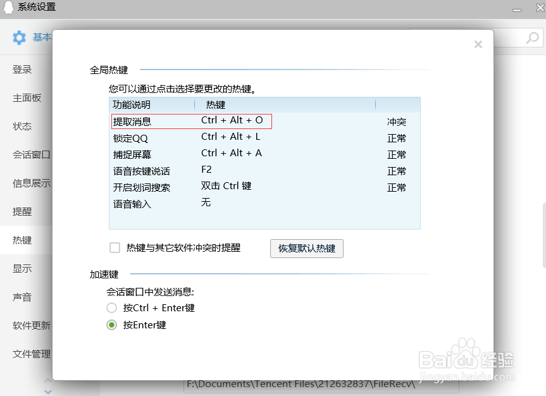Open the 主面板 section in sidebar
Viewport: 546px width, 396px height.
27,98
